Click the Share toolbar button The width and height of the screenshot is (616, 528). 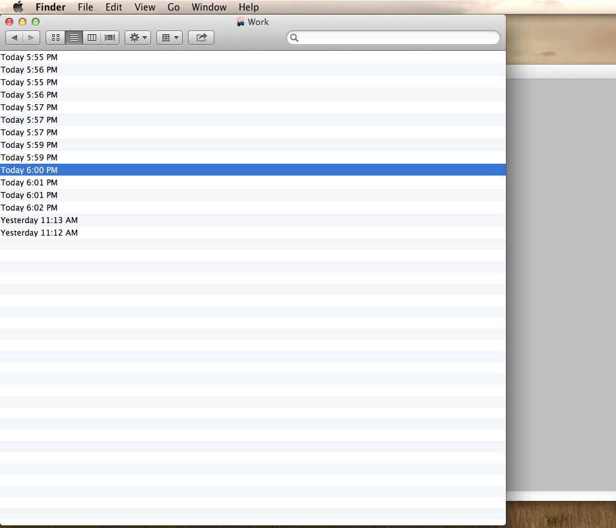[x=201, y=38]
